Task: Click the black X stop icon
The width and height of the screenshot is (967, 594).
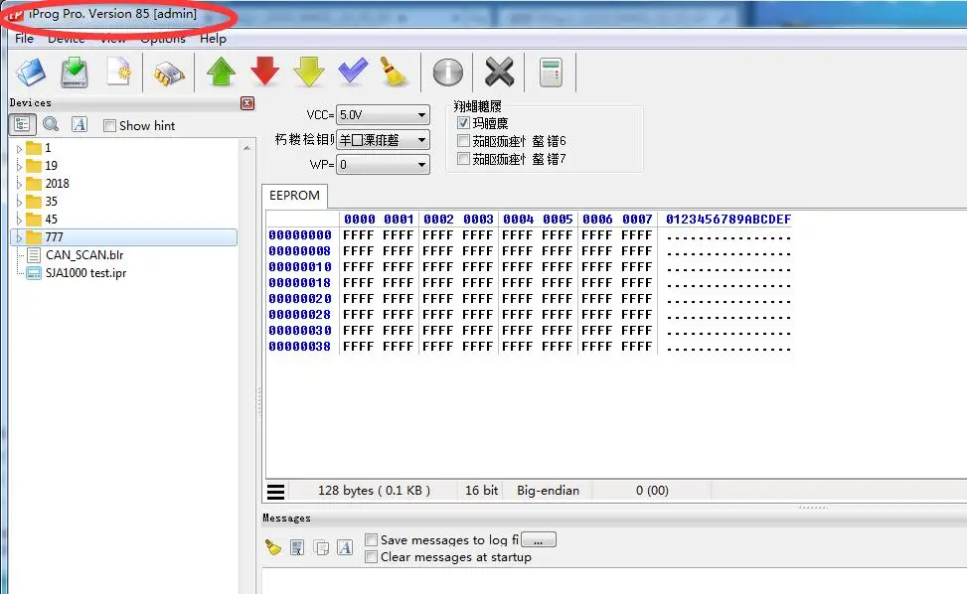Action: [499, 73]
